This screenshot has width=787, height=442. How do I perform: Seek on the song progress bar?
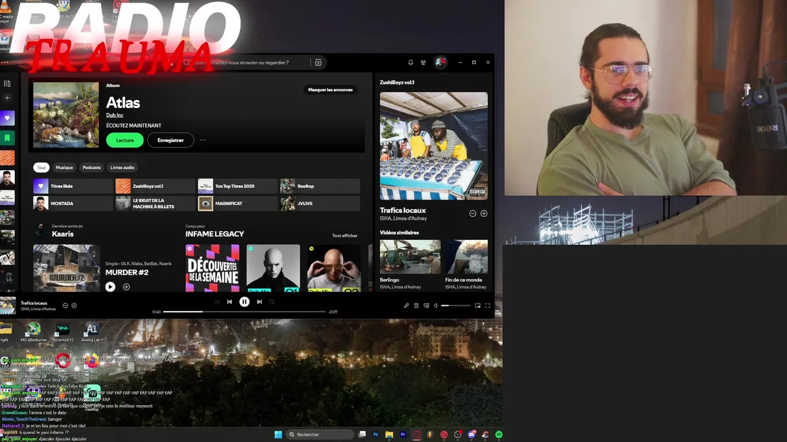point(244,312)
